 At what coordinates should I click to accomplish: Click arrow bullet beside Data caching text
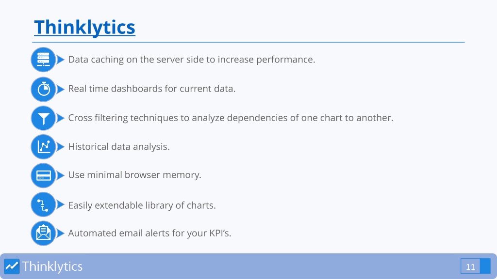coord(60,60)
